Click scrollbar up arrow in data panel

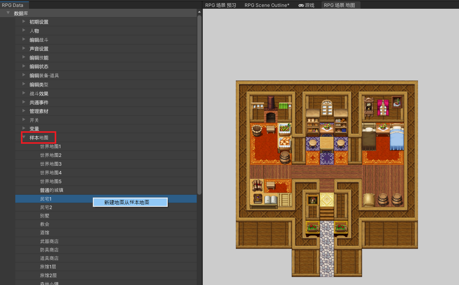coord(199,12)
